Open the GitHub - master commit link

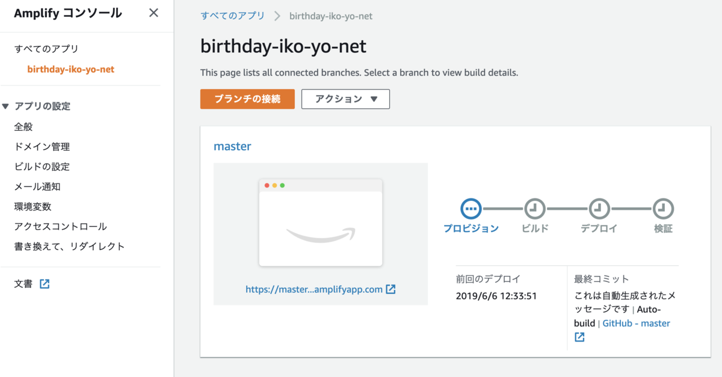(x=636, y=323)
